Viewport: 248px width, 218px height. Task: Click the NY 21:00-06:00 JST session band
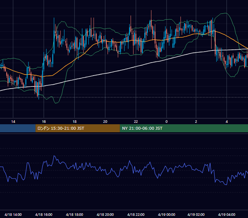[184, 128]
